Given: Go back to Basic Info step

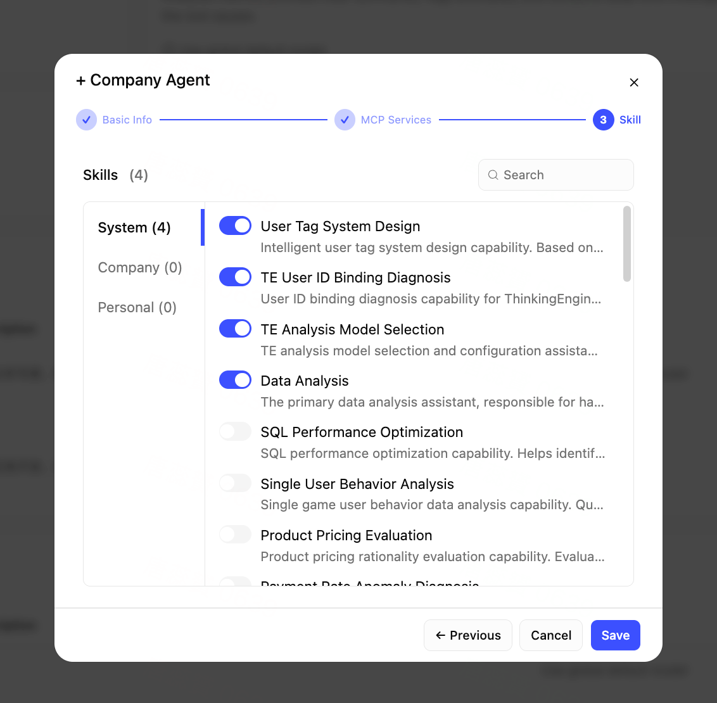Looking at the screenshot, I should [x=127, y=120].
